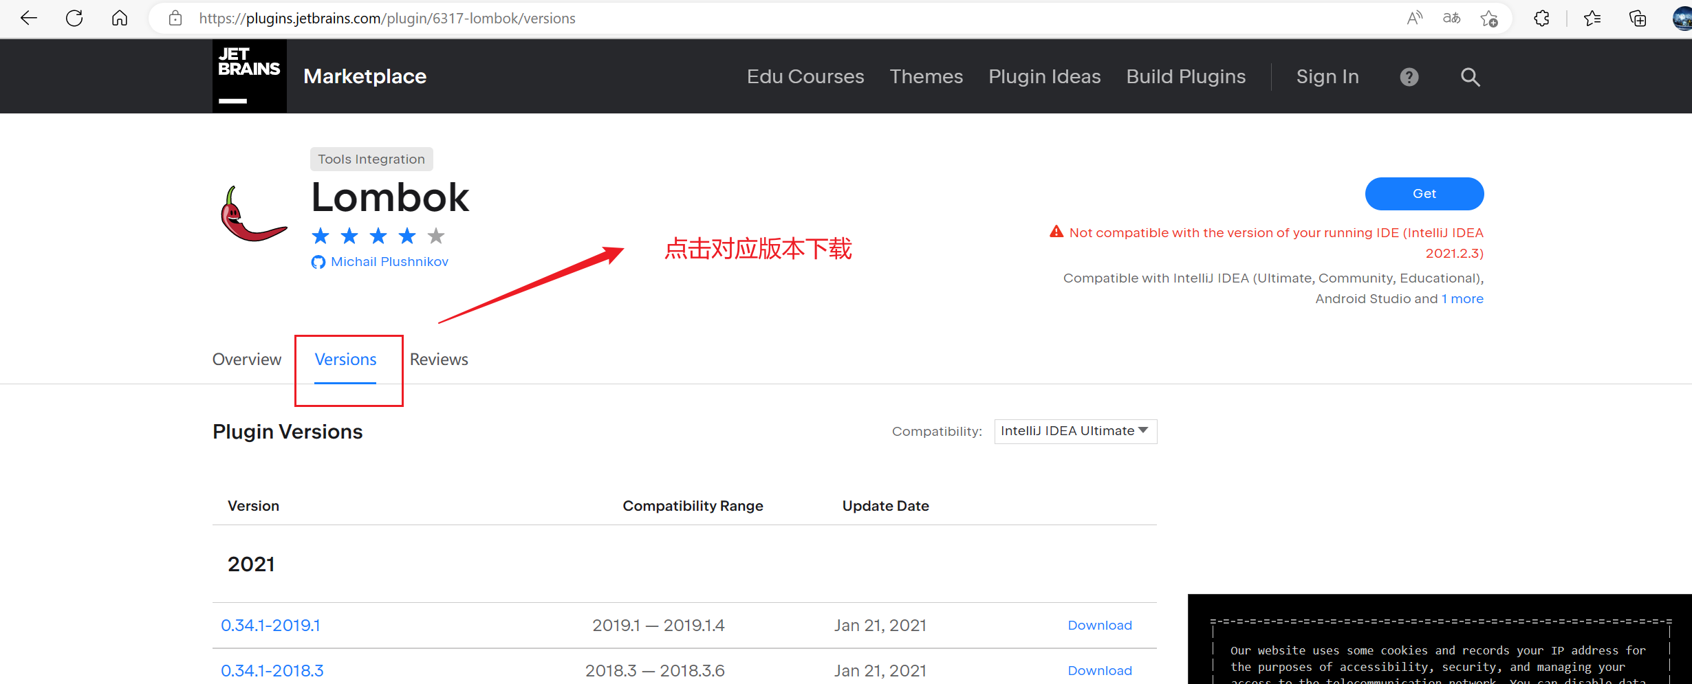Add page to favorites star icon
This screenshot has width=1692, height=684.
[x=1489, y=19]
